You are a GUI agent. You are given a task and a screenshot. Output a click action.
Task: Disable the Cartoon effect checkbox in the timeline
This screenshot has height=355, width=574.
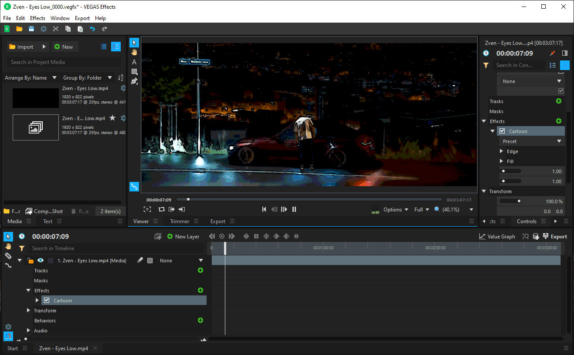(x=47, y=300)
